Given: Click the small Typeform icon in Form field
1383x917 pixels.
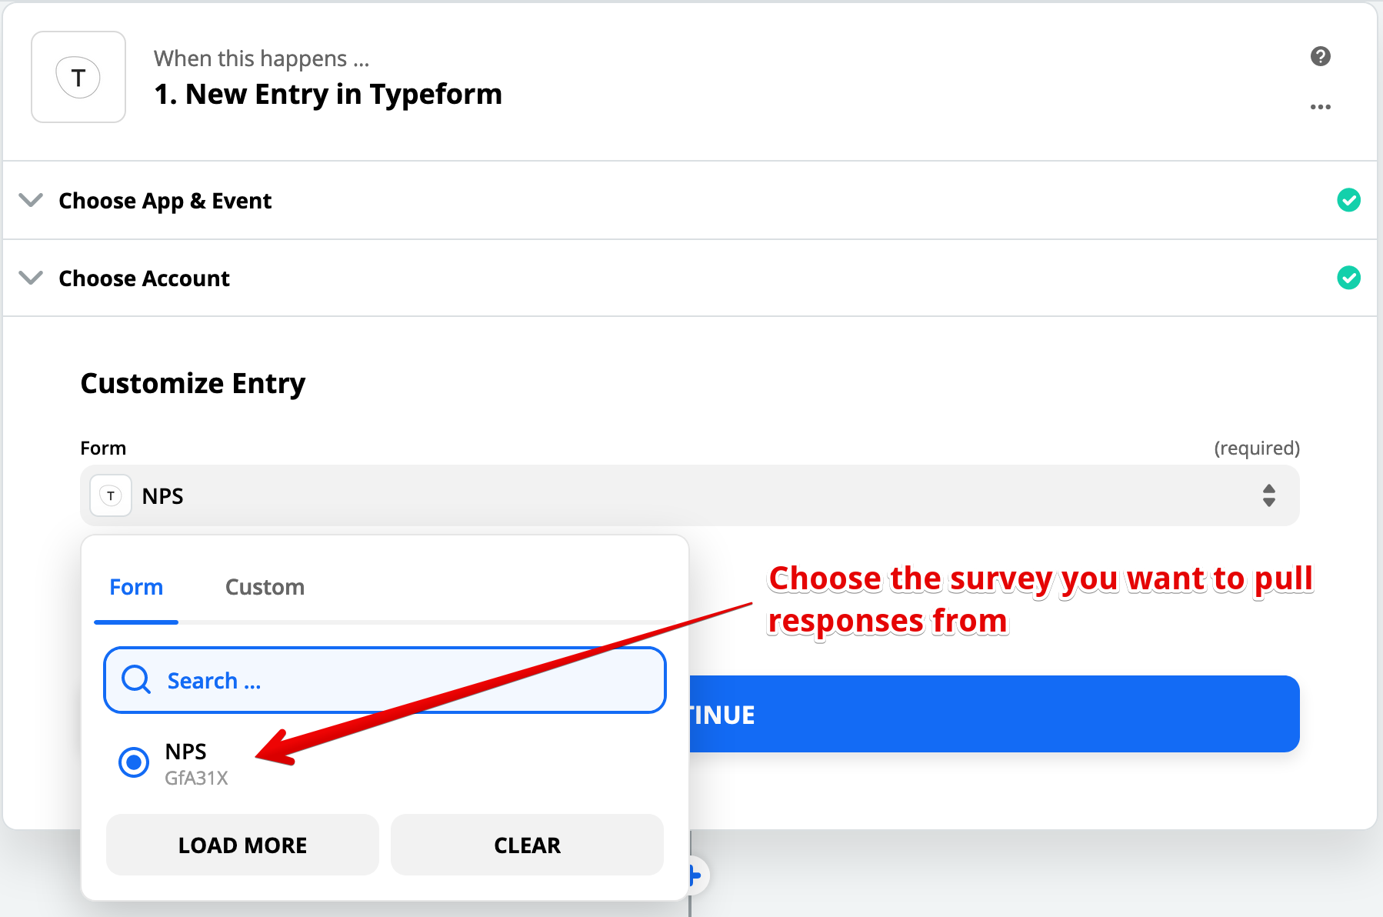Looking at the screenshot, I should click(111, 495).
